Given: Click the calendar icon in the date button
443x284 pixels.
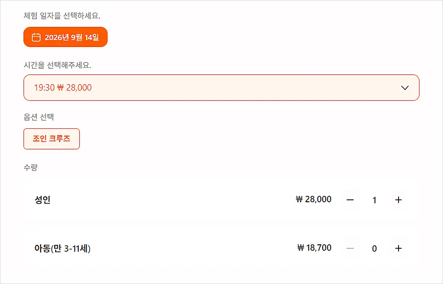Looking at the screenshot, I should tap(36, 37).
